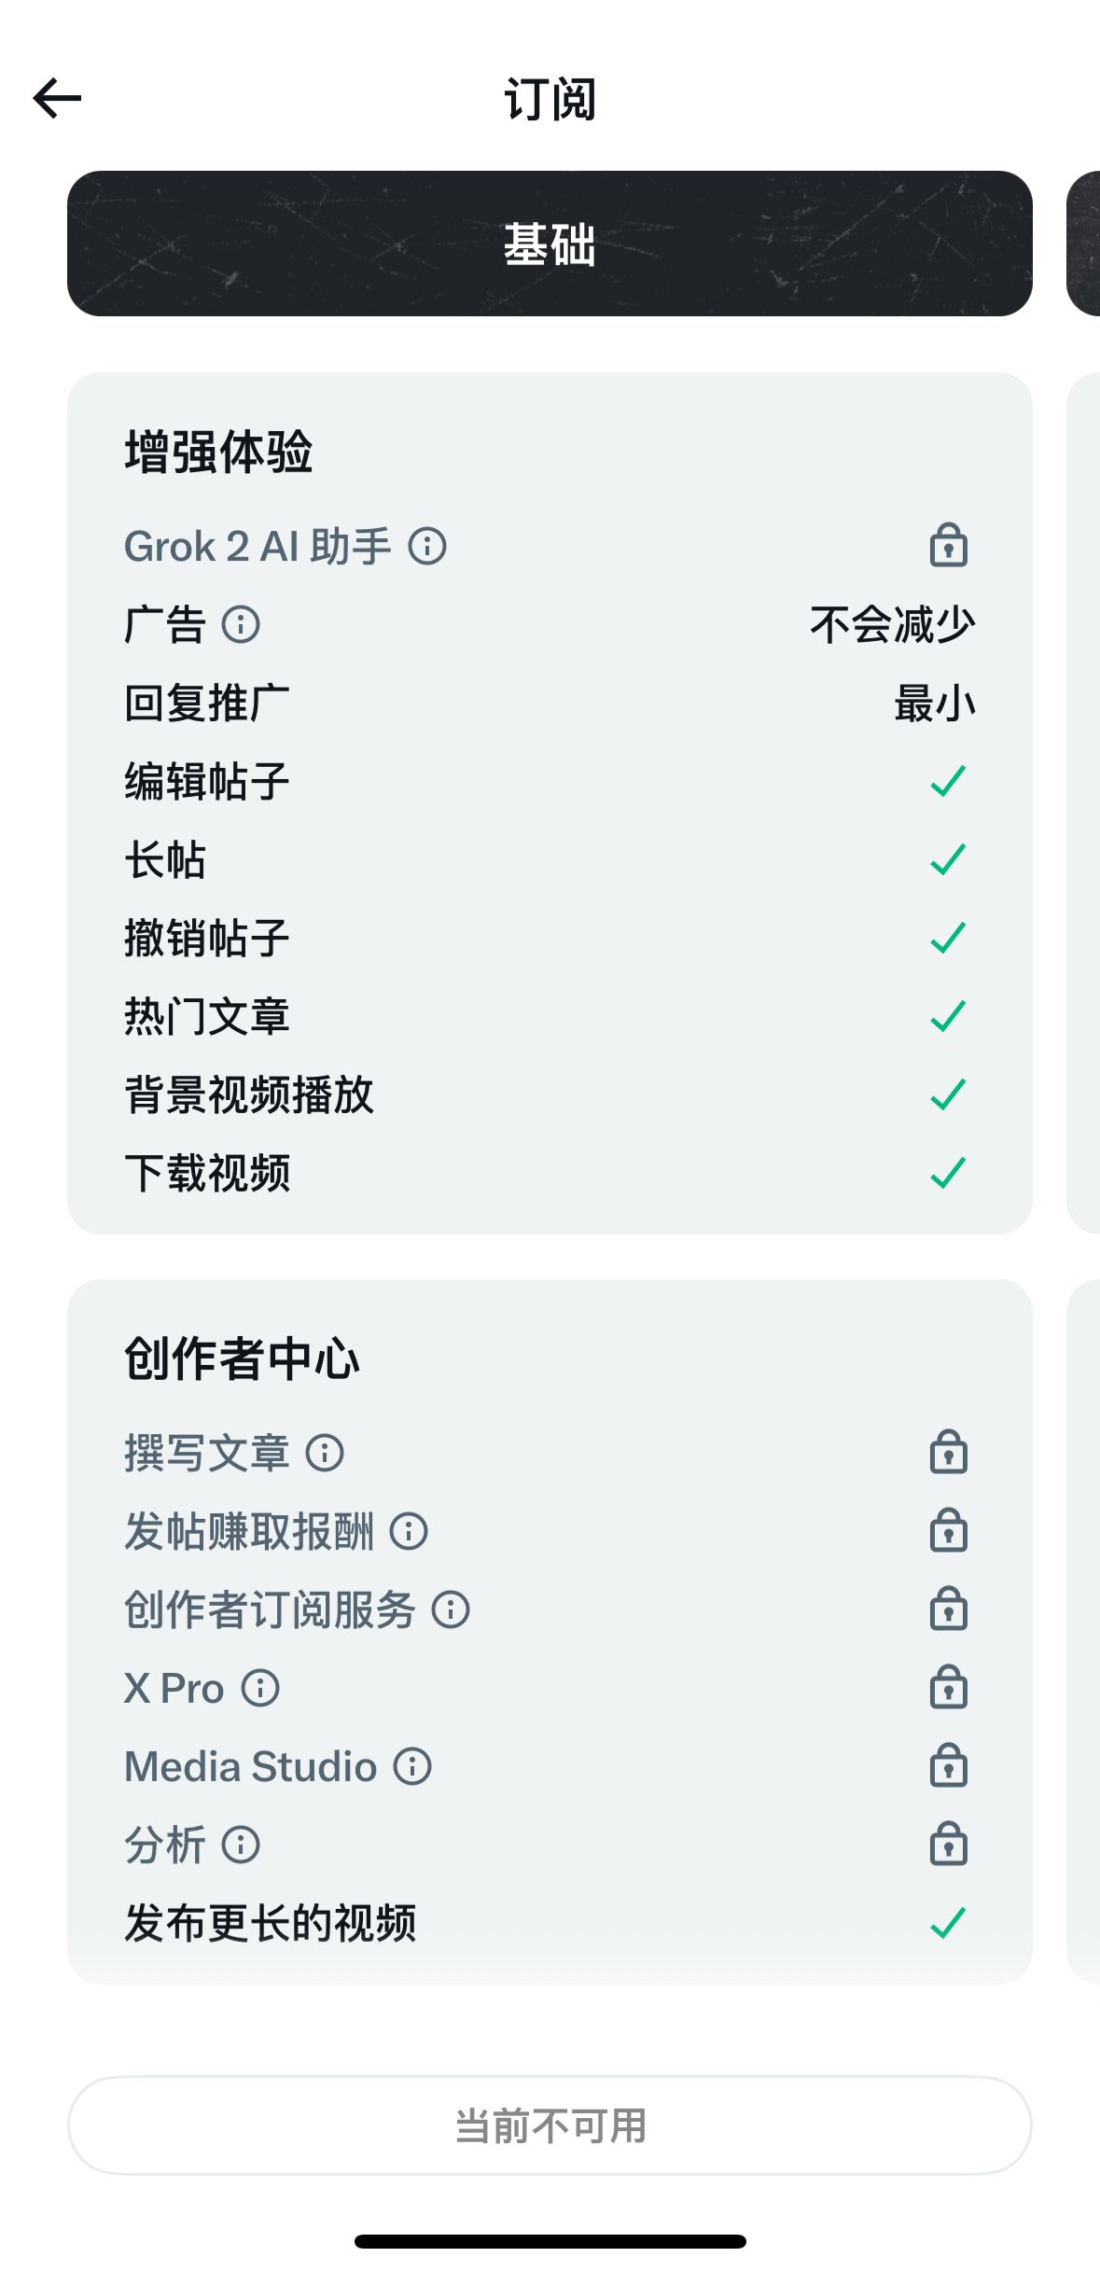This screenshot has height=2271, width=1100.
Task: Tap the lock icon for X Pro
Action: [x=948, y=1688]
